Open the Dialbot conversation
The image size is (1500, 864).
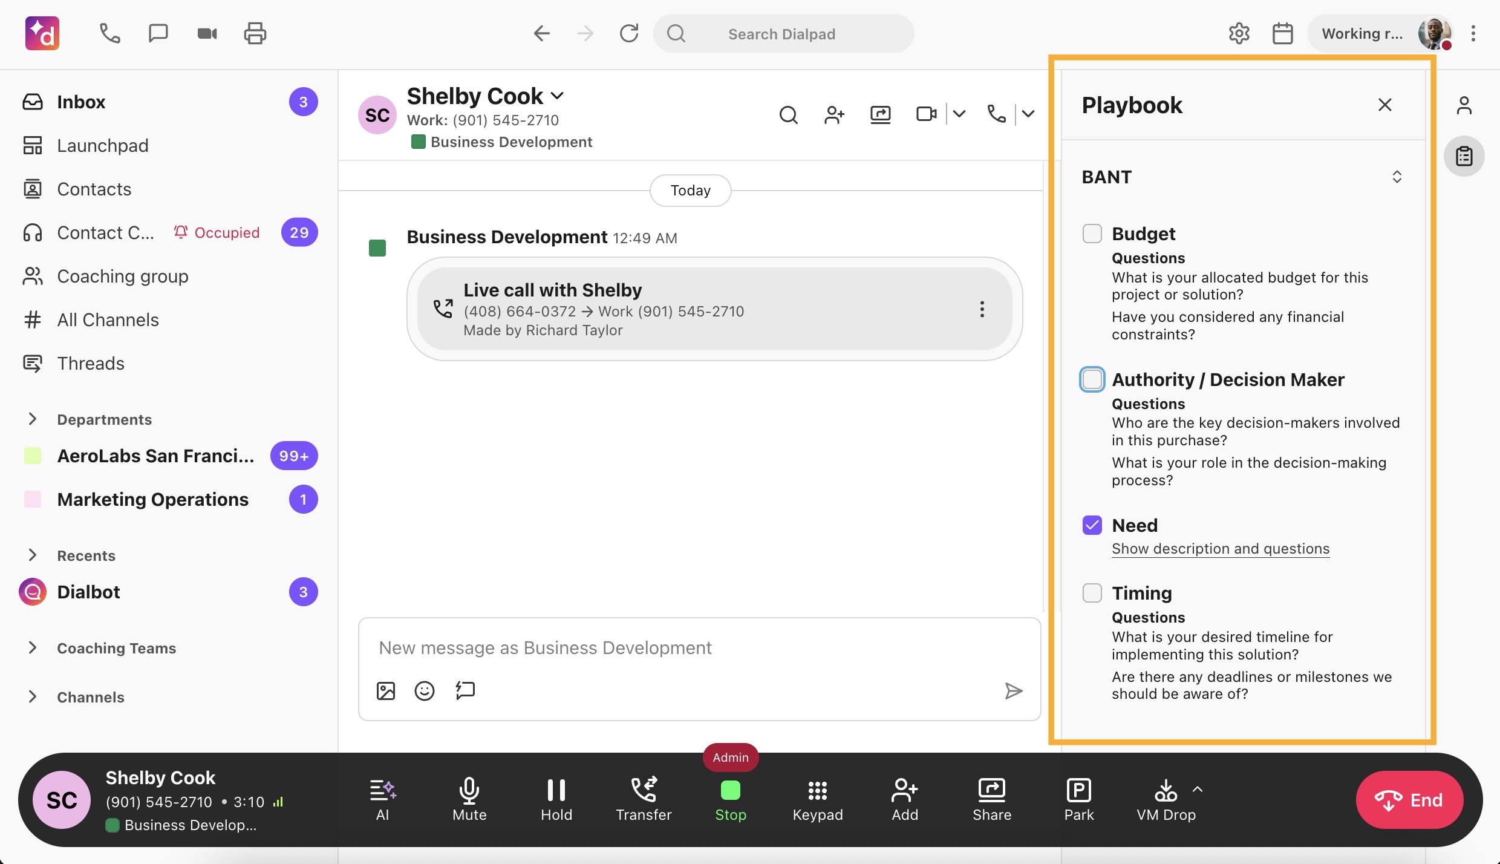[x=169, y=592]
